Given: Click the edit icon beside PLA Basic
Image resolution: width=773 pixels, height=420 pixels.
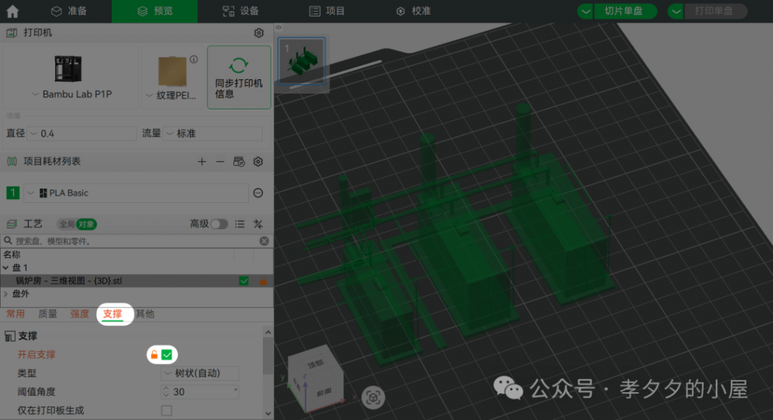Looking at the screenshot, I should 258,193.
